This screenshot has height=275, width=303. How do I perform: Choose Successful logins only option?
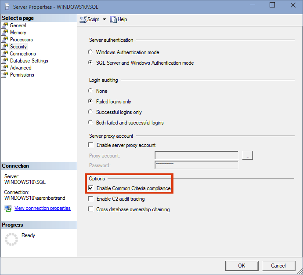click(90, 112)
